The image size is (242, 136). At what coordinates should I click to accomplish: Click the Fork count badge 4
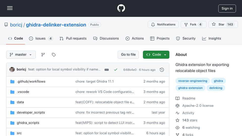click(200, 24)
